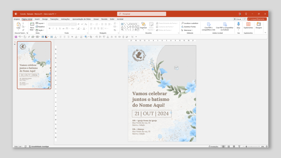
Task: Click the font color A button in the Fonte group
Action: (x=84, y=29)
